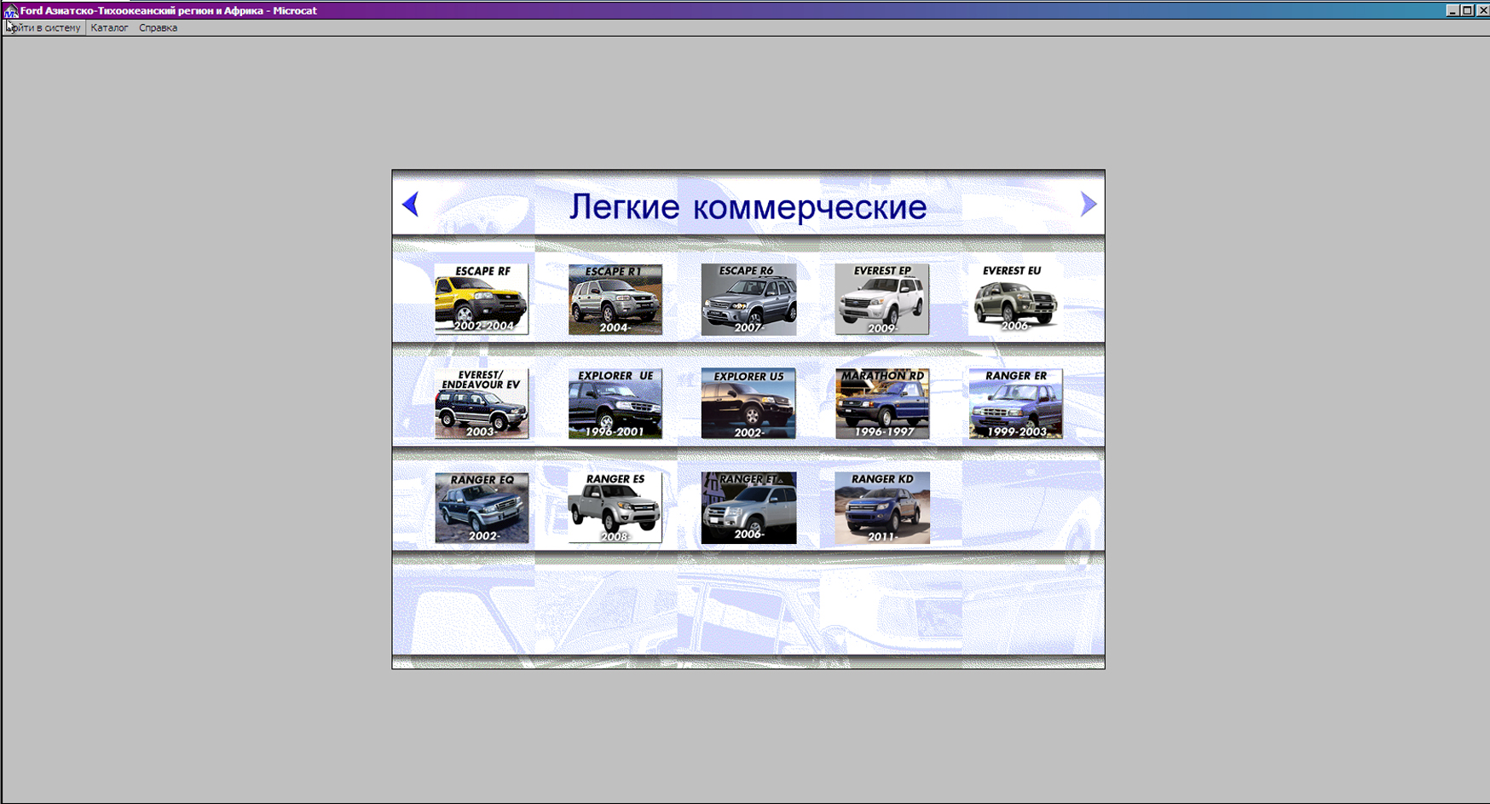Select the Everest EP 2009- model
The height and width of the screenshot is (804, 1490).
coord(882,299)
